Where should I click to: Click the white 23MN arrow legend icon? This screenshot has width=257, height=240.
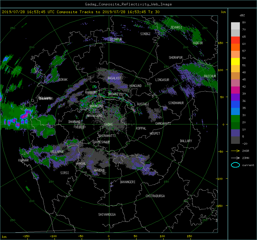click(x=235, y=158)
